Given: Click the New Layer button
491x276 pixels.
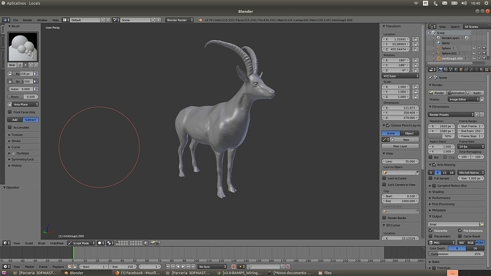Looking at the screenshot, I should point(400,146).
